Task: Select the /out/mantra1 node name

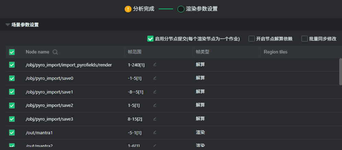Action: coord(39,132)
